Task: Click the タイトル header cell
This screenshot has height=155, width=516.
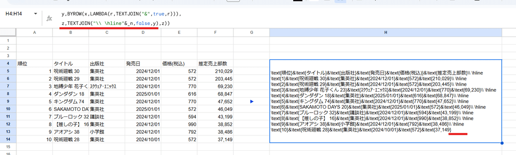Action: coord(71,63)
